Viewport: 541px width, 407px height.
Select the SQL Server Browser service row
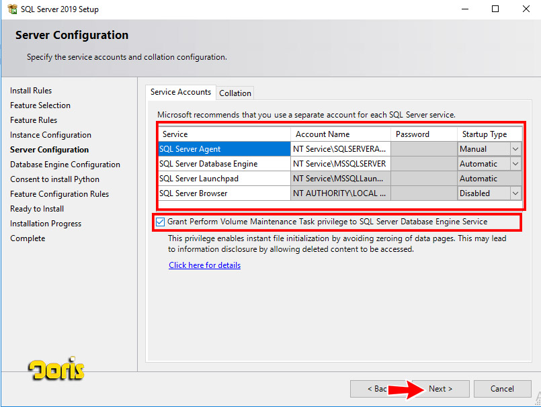point(224,193)
